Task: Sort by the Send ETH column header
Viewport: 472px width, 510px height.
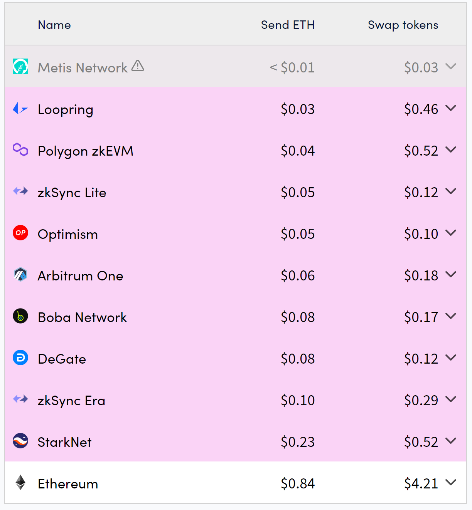Action: tap(288, 25)
